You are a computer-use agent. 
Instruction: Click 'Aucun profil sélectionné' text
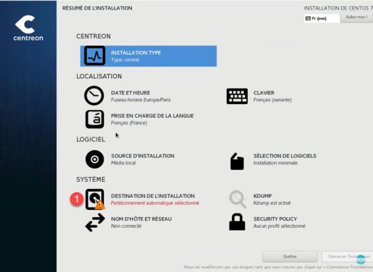point(279,226)
